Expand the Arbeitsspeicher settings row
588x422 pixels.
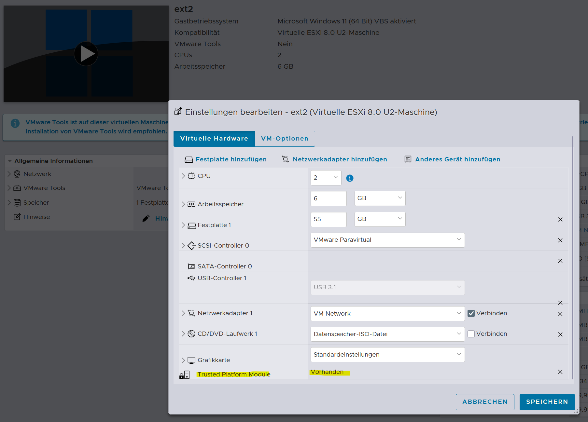coord(183,204)
